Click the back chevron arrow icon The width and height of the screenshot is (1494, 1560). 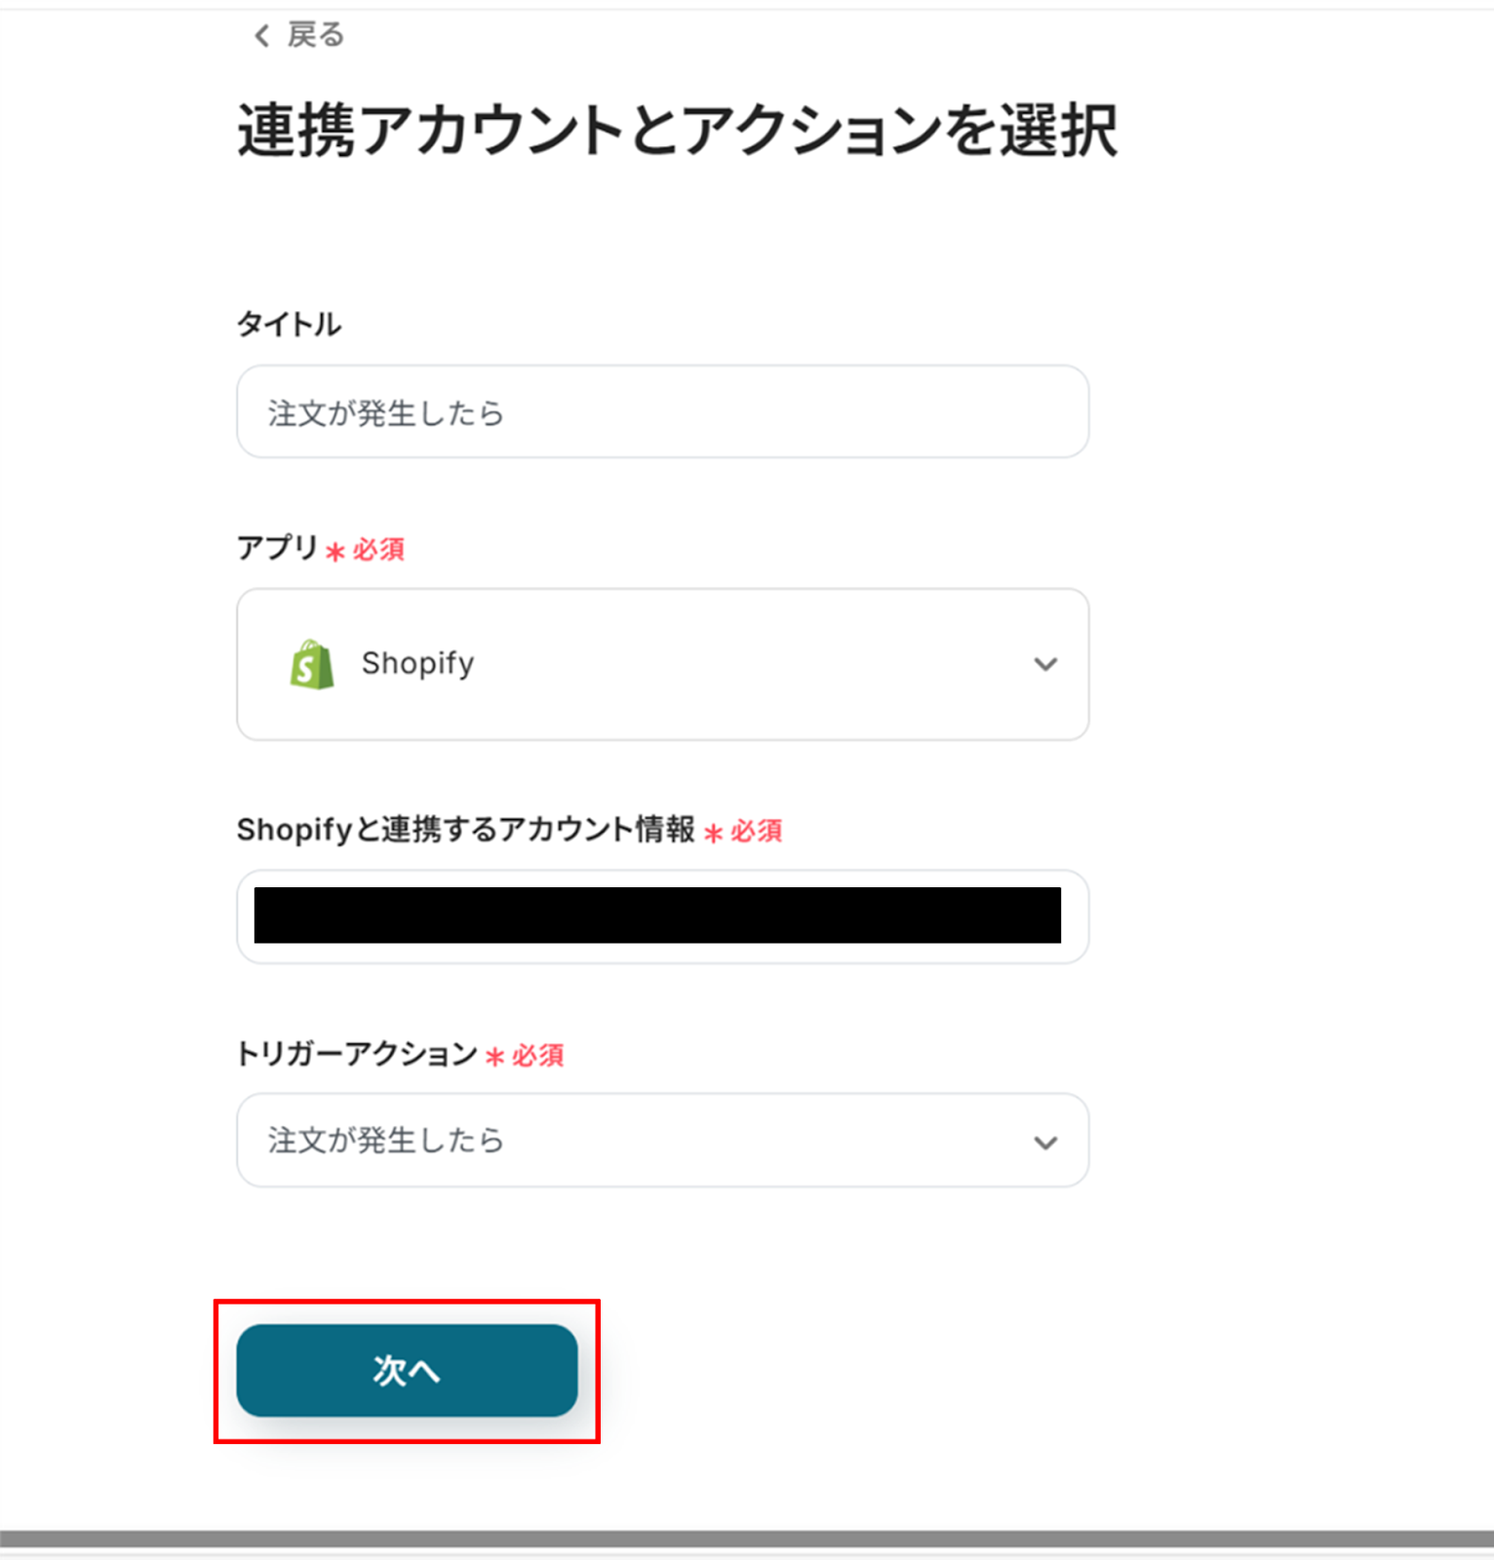click(x=261, y=36)
